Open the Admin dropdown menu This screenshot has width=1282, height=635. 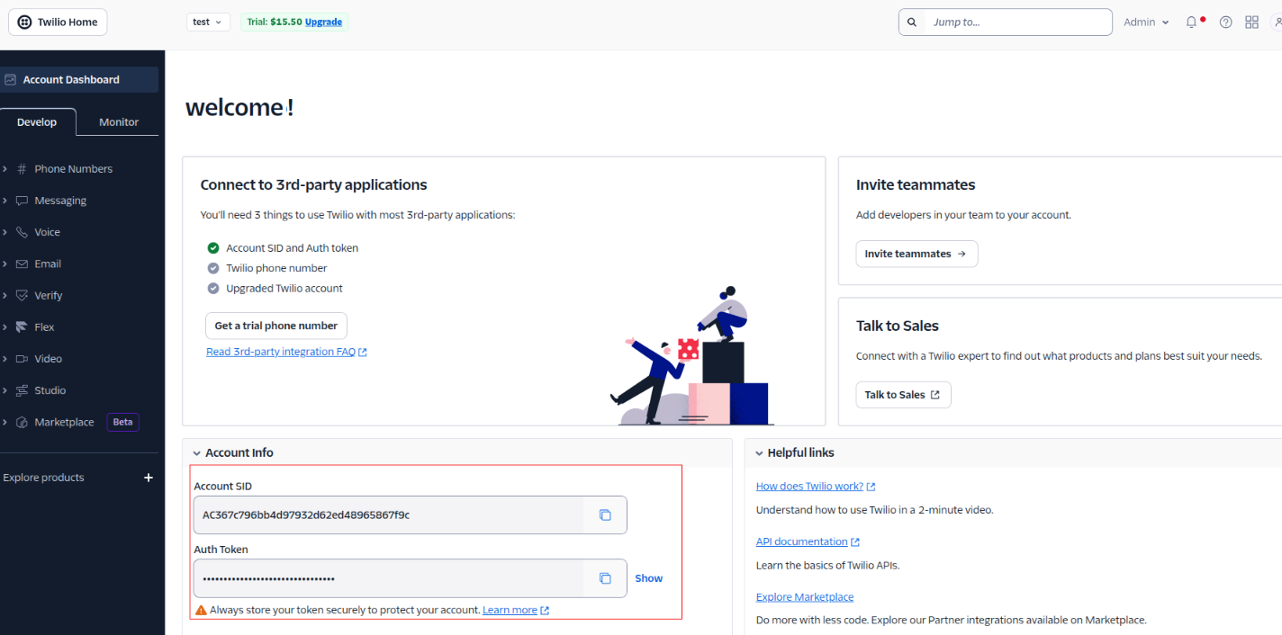point(1146,22)
